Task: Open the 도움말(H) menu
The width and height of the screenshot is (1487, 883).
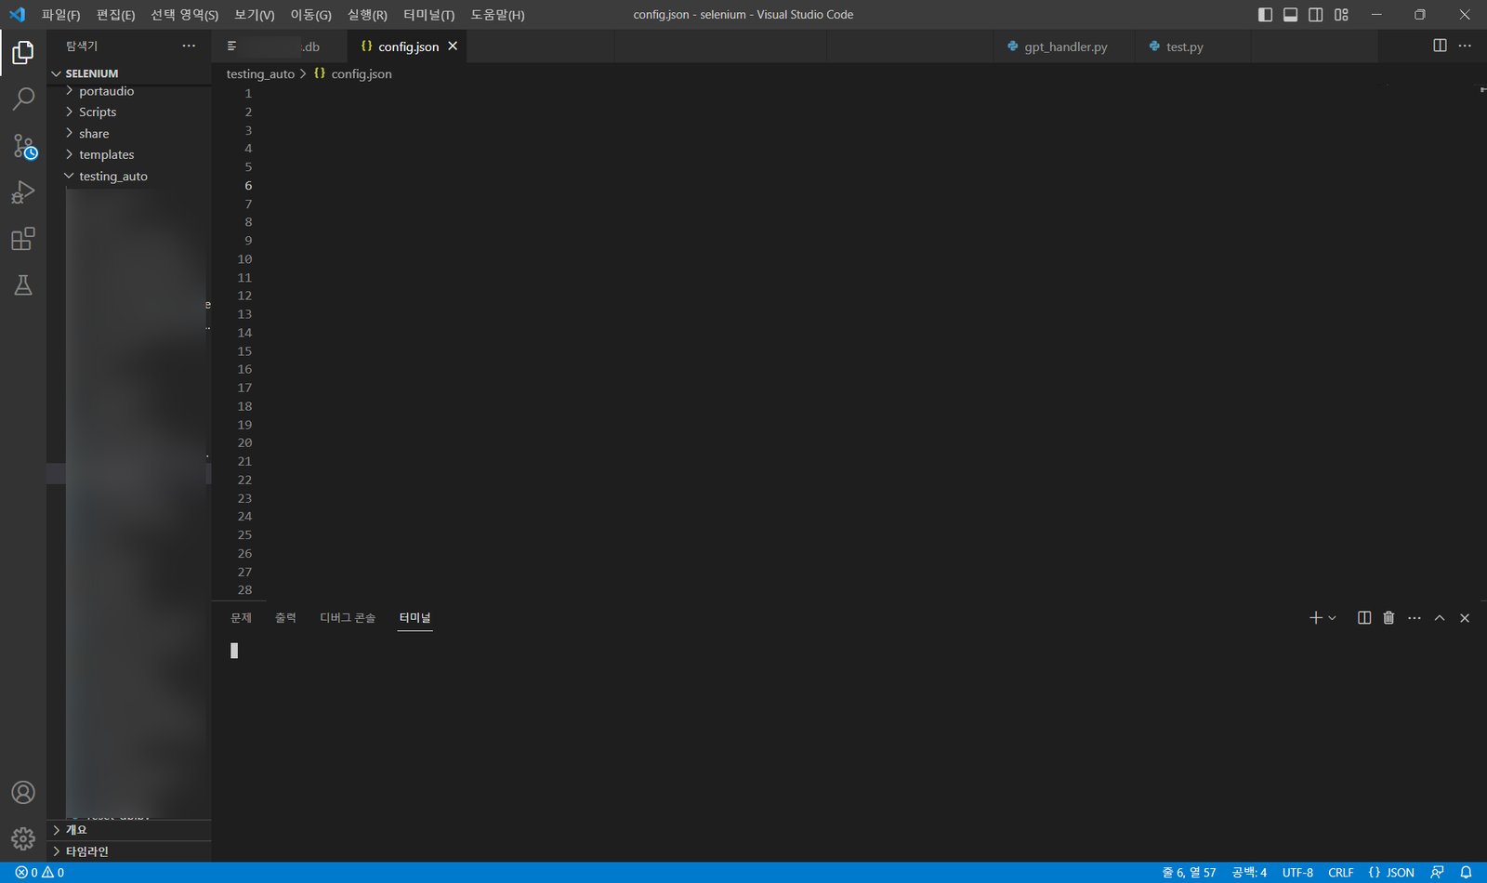Action: tap(497, 15)
